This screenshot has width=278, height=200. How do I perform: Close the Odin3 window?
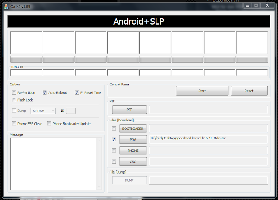267,6
